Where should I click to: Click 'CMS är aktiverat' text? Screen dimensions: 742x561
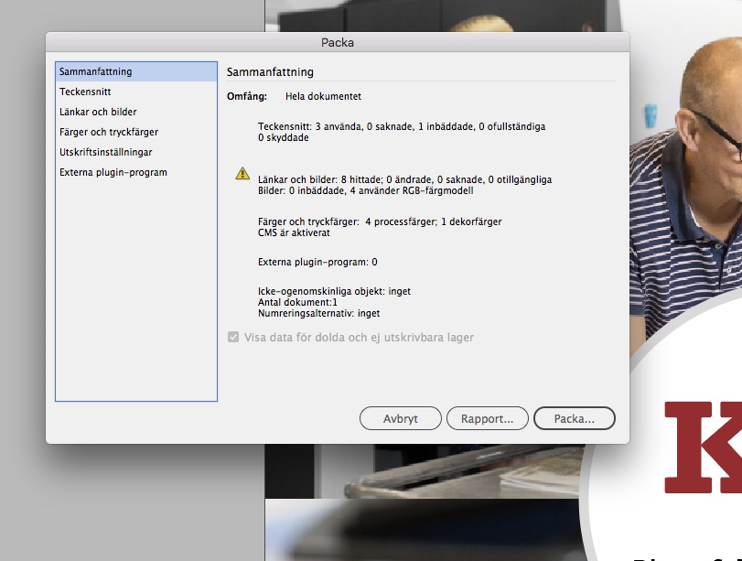[x=294, y=233]
